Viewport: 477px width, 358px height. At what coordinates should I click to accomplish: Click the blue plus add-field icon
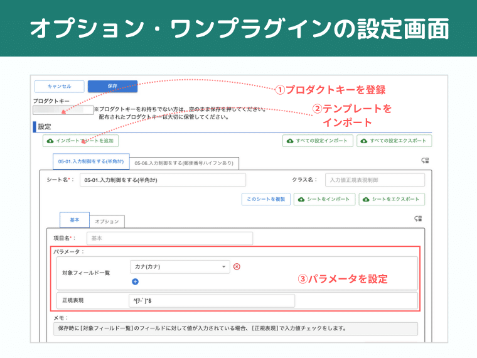pyautogui.click(x=135, y=282)
